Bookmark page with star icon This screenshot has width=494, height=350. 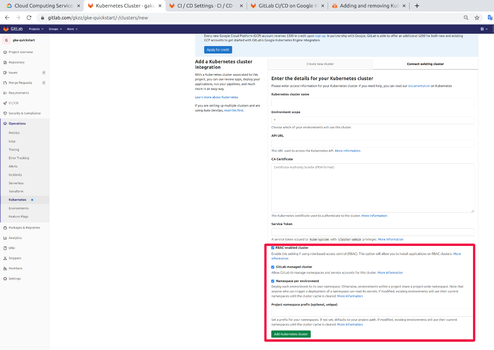click(477, 18)
